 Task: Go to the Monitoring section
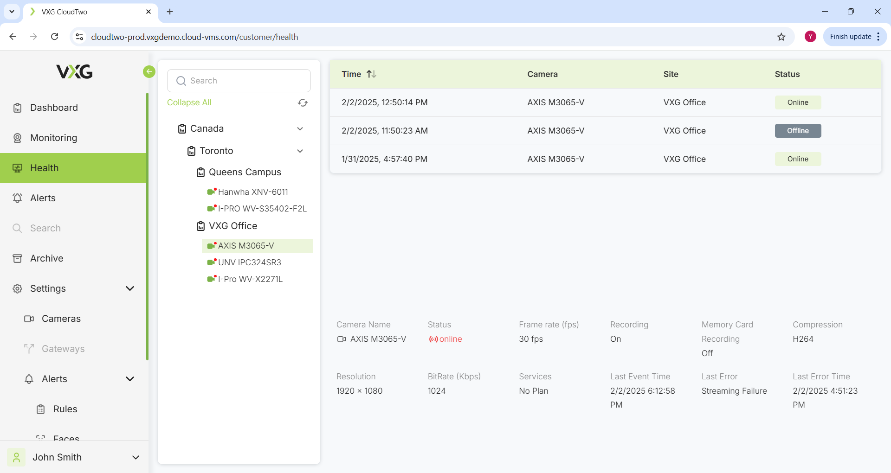[x=53, y=138]
